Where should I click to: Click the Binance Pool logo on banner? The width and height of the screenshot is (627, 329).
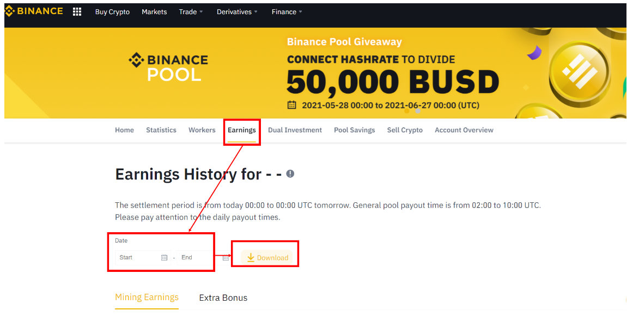(168, 67)
